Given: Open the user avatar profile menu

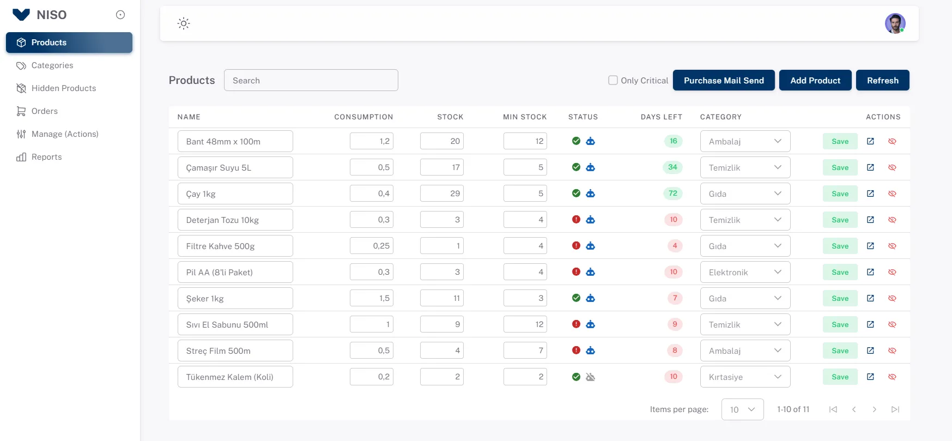Looking at the screenshot, I should click(895, 23).
